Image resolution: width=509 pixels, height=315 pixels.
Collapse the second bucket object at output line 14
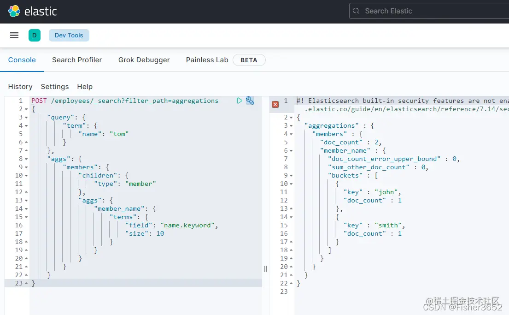pyautogui.click(x=291, y=217)
